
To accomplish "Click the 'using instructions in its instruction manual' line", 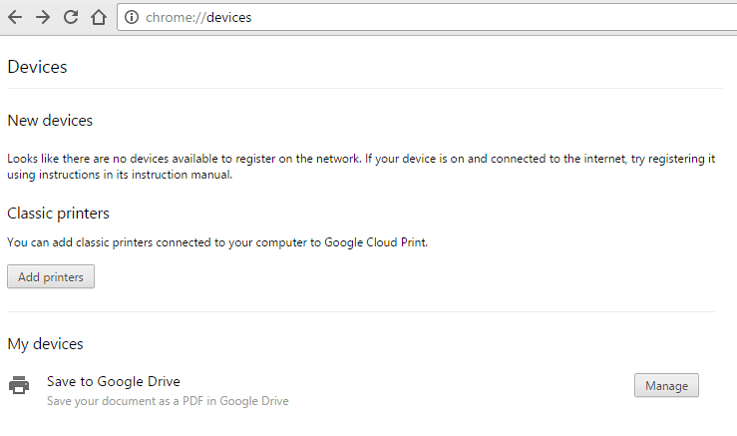I will click(x=120, y=175).
